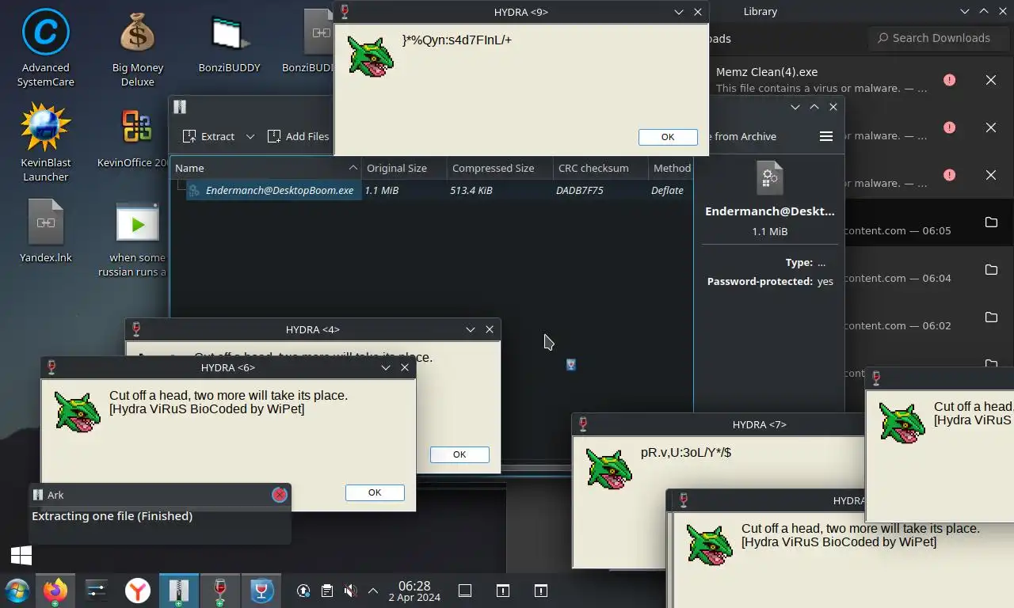Sort by Method column

(671, 168)
